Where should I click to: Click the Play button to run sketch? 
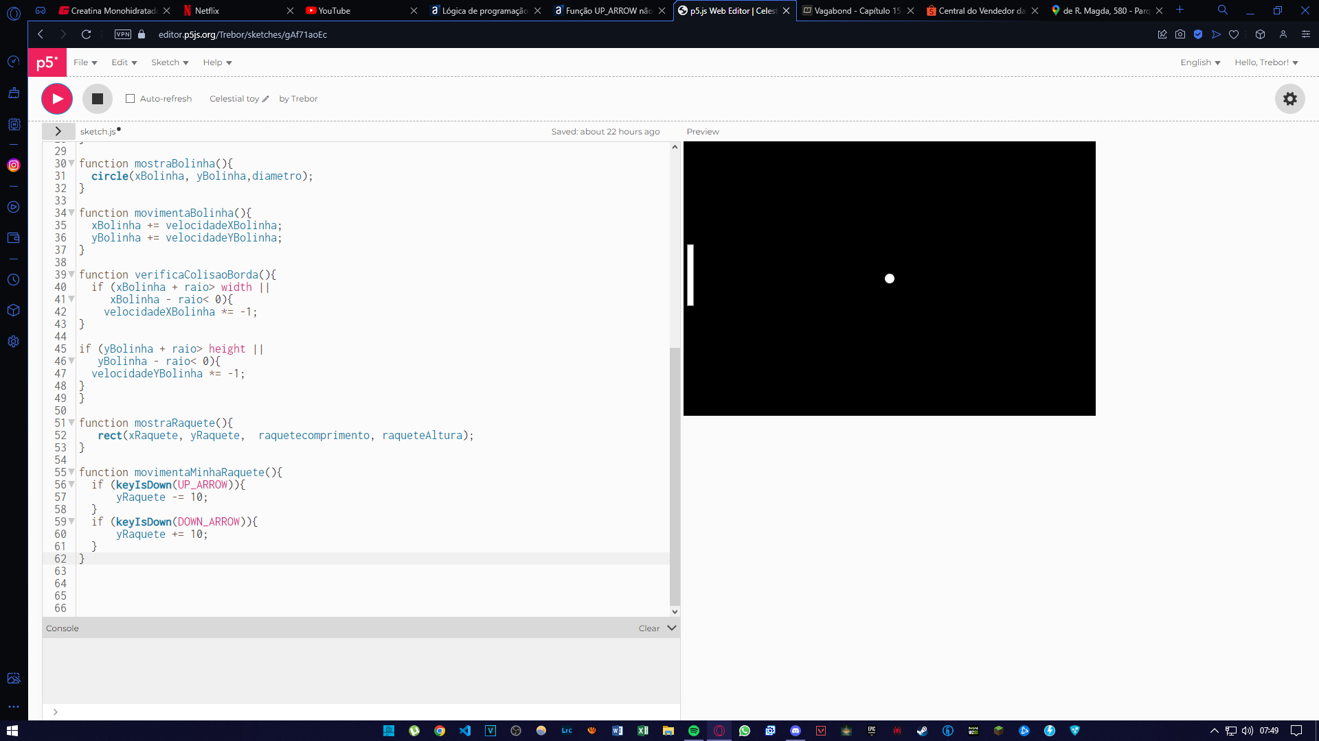(x=56, y=99)
